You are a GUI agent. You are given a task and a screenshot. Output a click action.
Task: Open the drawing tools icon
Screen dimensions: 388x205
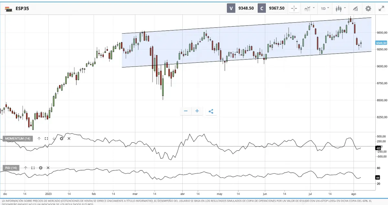(355, 8)
